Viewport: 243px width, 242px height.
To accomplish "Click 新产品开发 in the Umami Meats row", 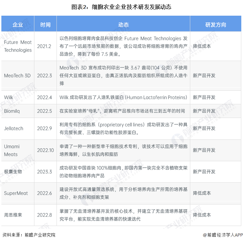I will (204, 150).
